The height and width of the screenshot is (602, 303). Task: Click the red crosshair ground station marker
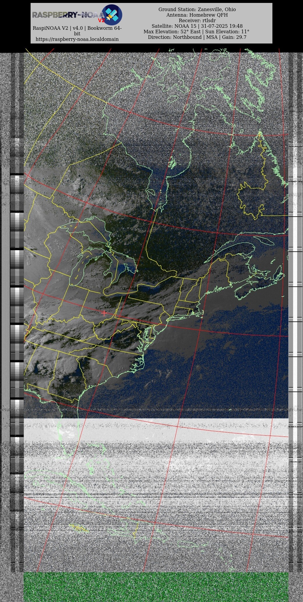tap(104, 313)
